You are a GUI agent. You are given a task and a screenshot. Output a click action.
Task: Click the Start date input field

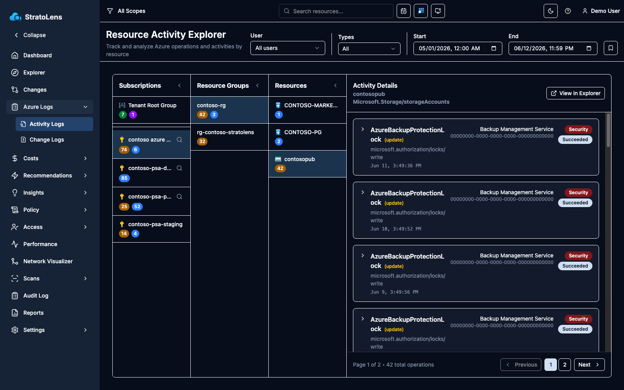458,48
